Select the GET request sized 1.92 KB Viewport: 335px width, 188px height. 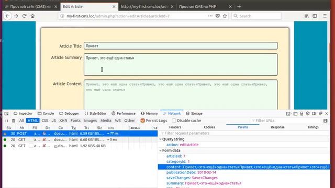pos(80,146)
